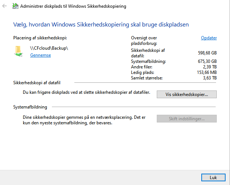Click the Placering af sikkerhedskopi: label
The image size is (230, 185).
(x=40, y=38)
